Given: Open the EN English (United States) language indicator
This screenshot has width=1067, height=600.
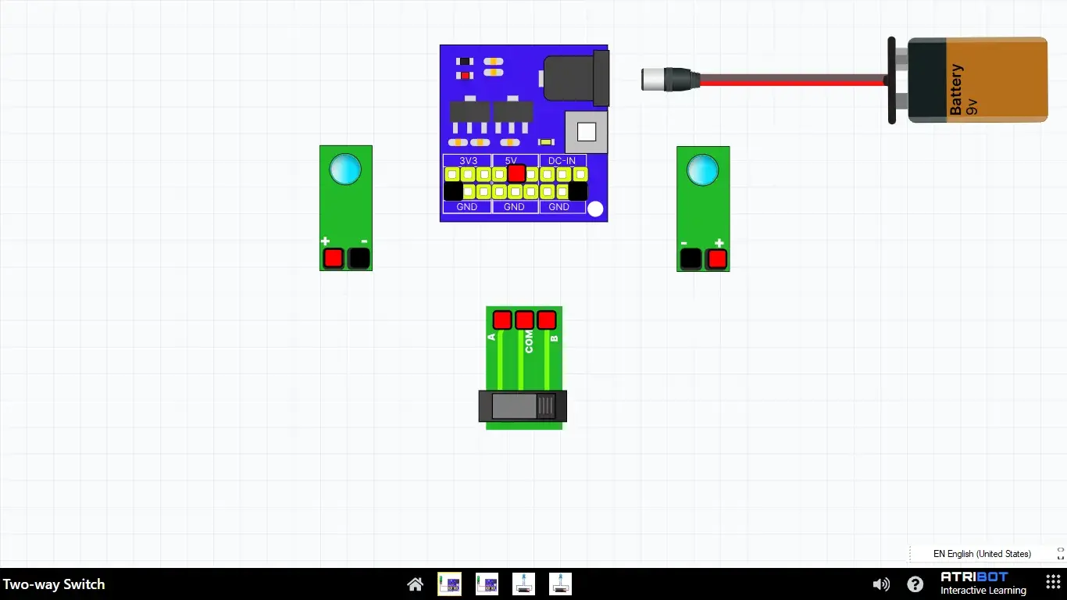Looking at the screenshot, I should (982, 554).
